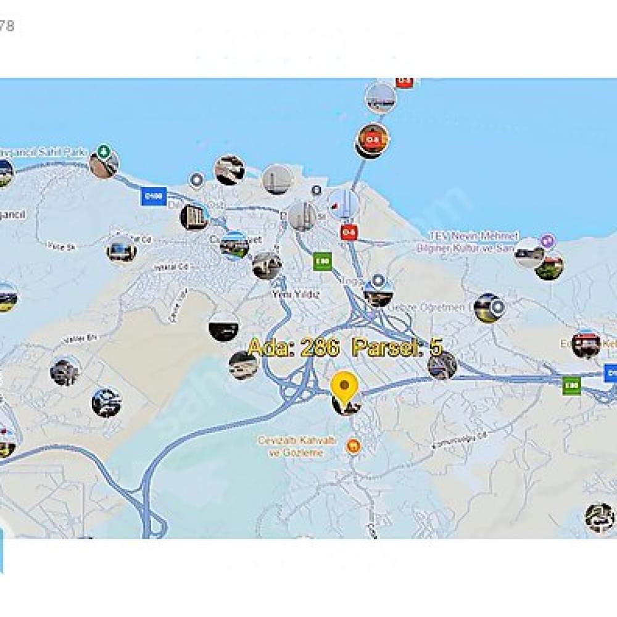Click the red O-5 shield below the bridge
This screenshot has width=617, height=617.
tap(348, 232)
